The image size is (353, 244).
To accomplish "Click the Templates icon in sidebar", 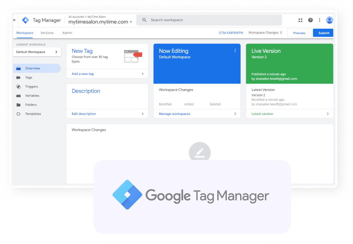I will coord(18,114).
